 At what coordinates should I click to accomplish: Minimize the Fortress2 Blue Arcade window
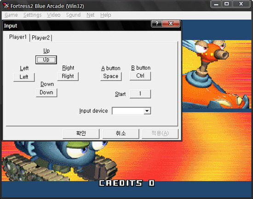(x=216, y=4)
